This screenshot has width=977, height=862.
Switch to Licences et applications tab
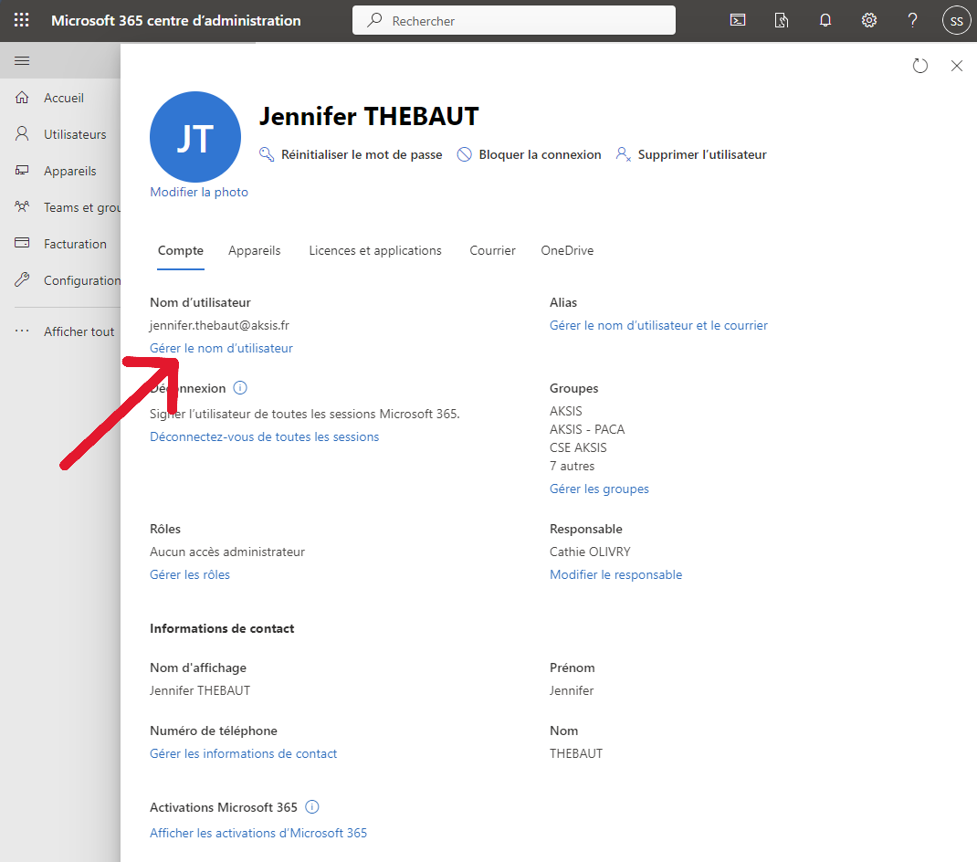click(375, 250)
